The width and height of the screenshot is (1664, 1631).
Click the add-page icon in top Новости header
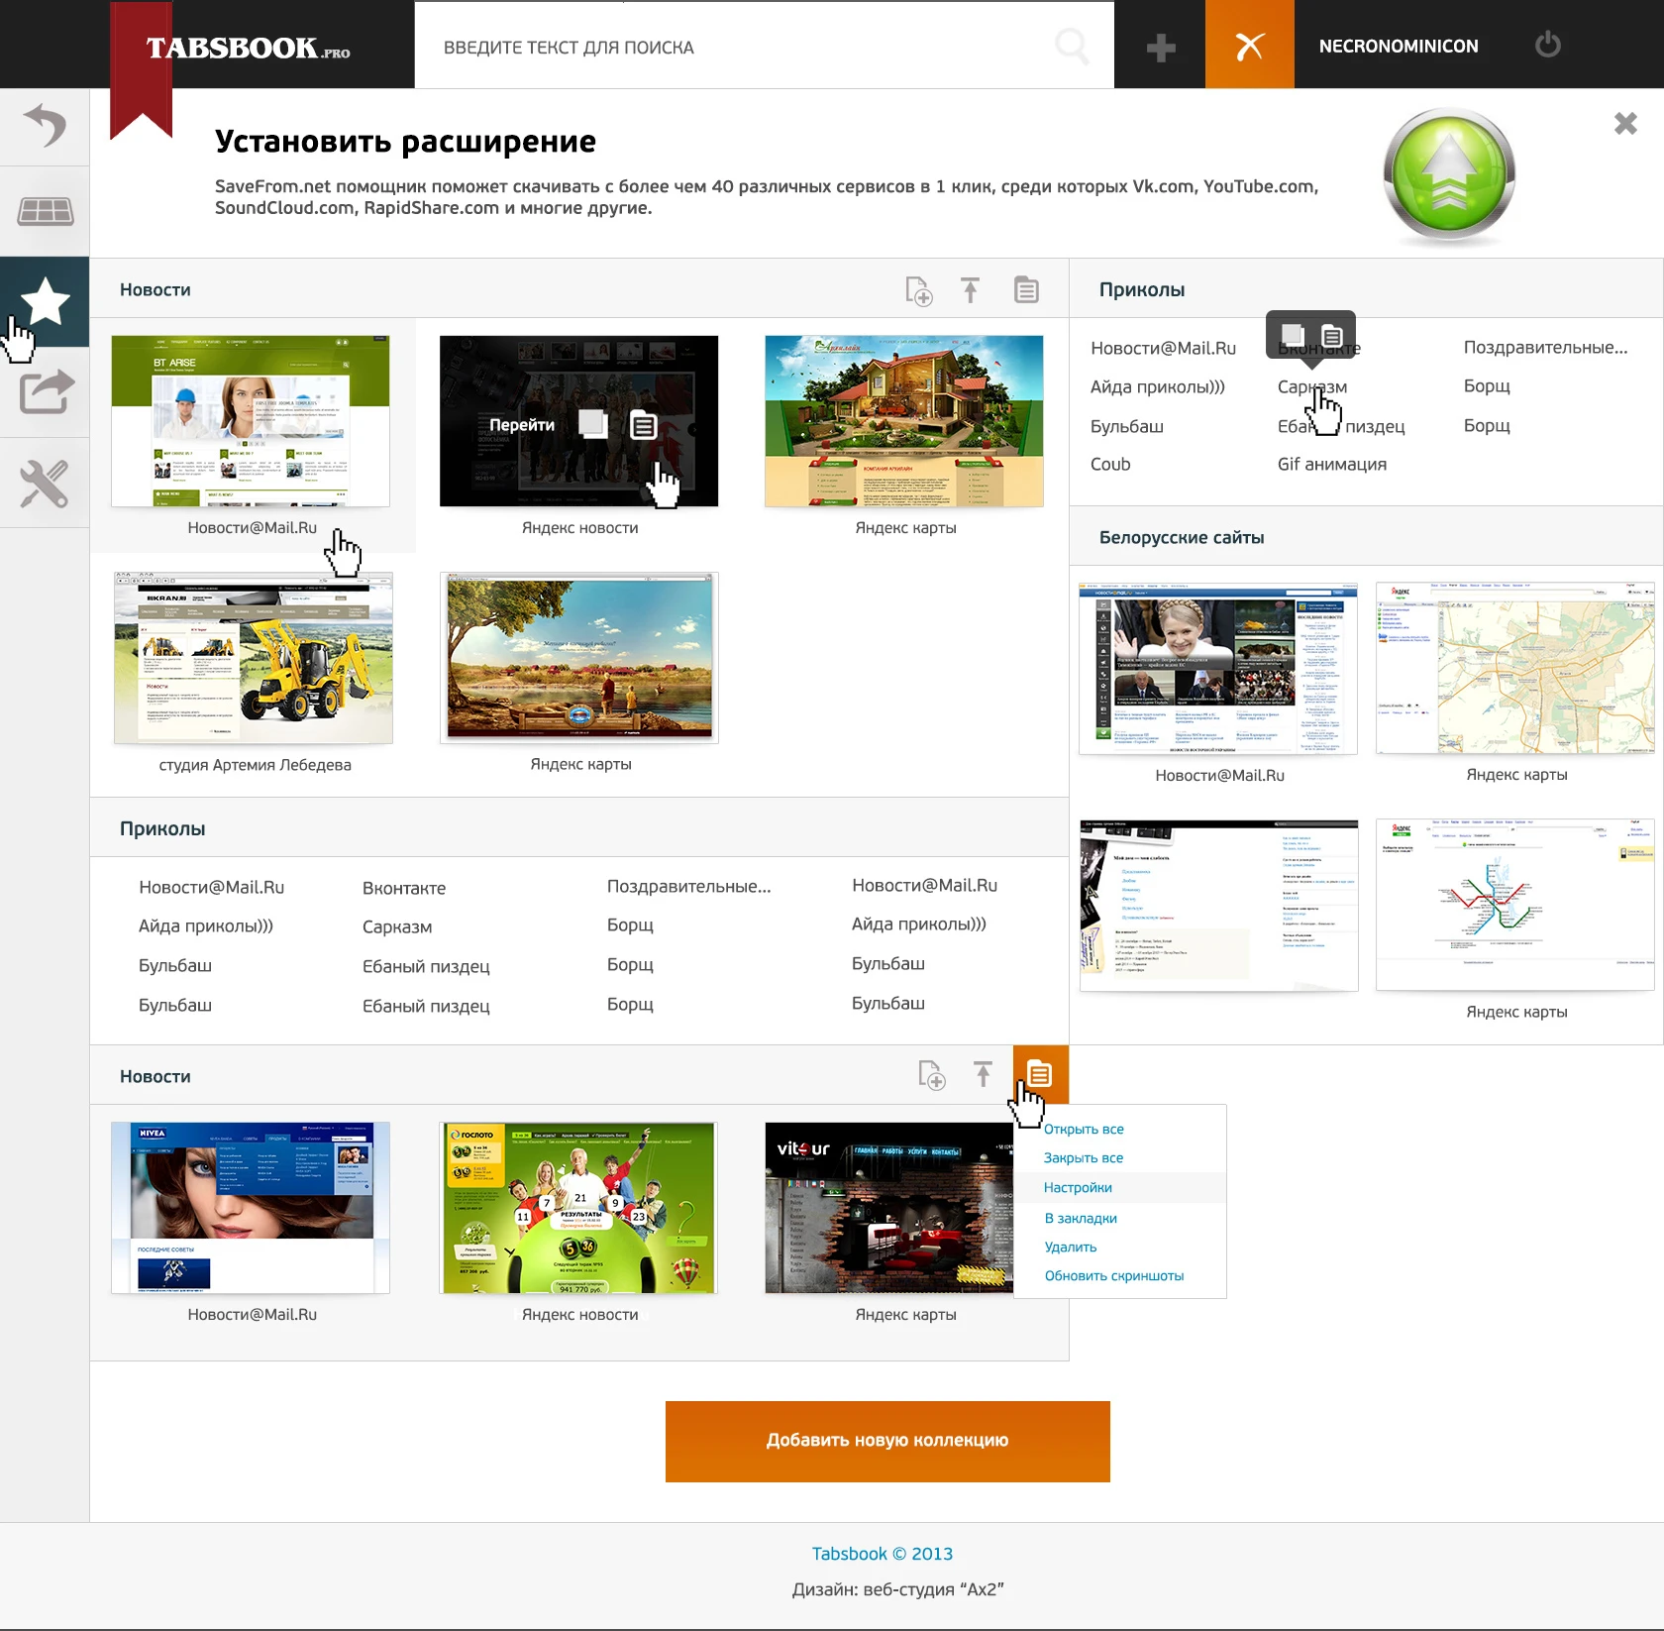pyautogui.click(x=918, y=290)
